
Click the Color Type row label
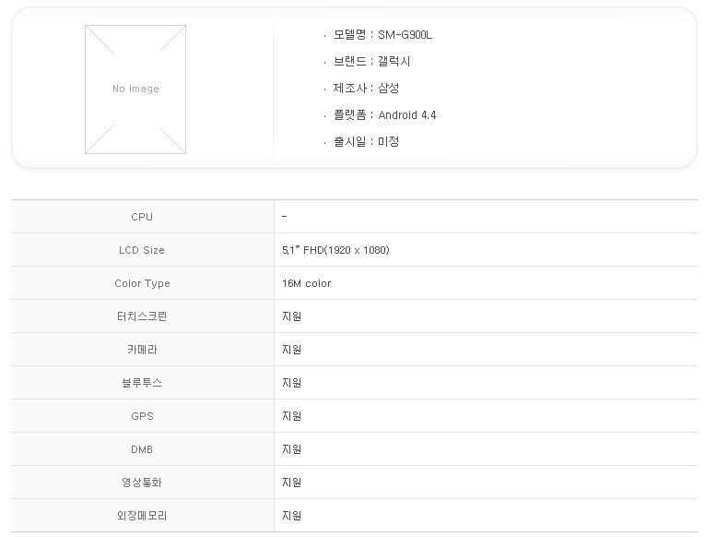pos(142,283)
